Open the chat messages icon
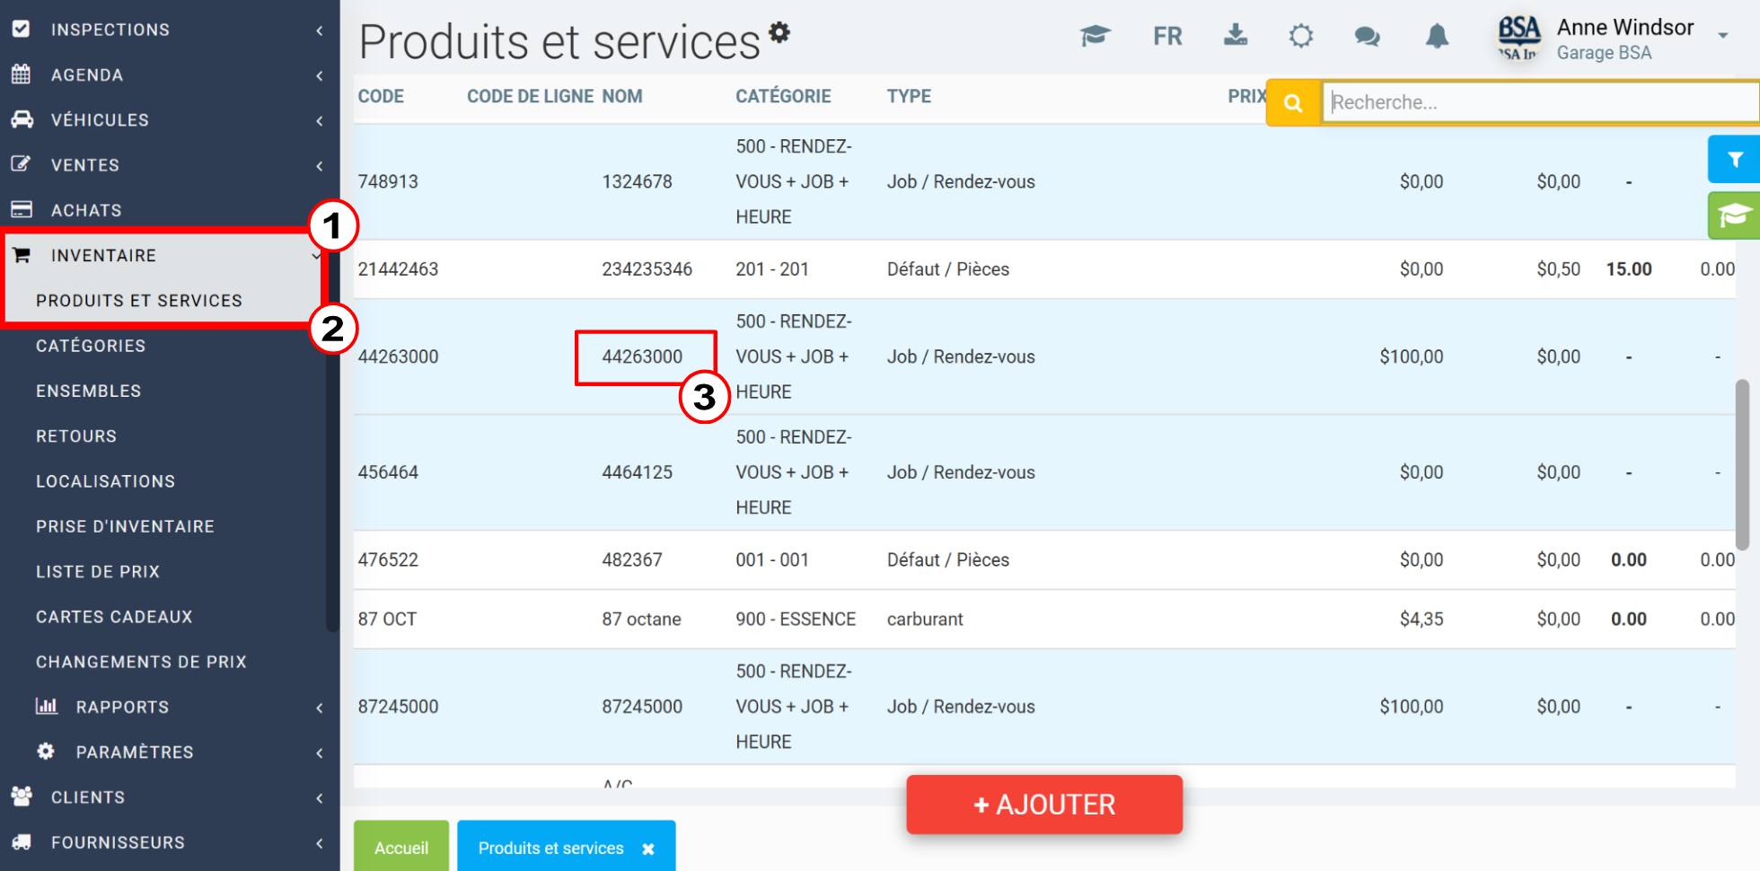The height and width of the screenshot is (871, 1760). pyautogui.click(x=1367, y=36)
